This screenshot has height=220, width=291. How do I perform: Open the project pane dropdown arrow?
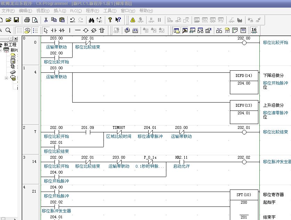11,38
